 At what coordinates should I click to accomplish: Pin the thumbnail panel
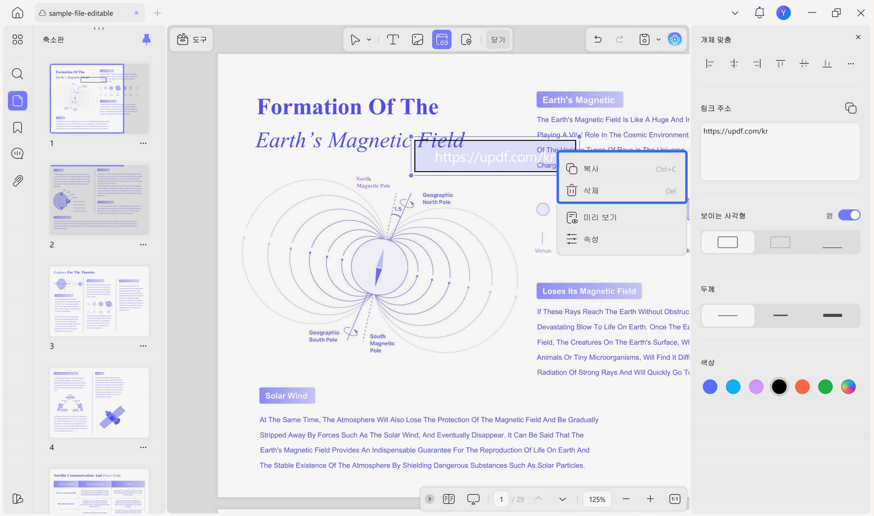coord(147,39)
